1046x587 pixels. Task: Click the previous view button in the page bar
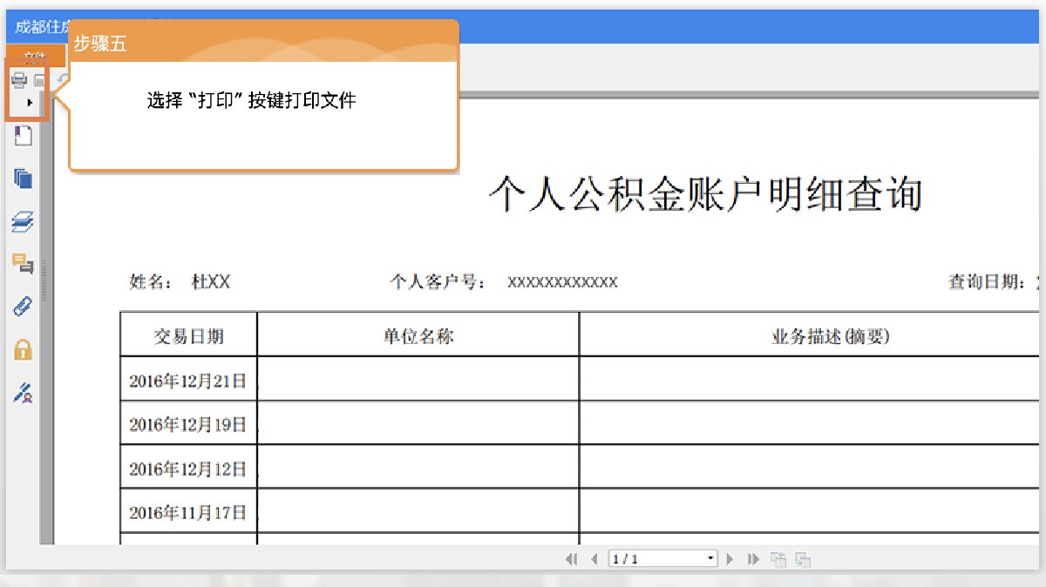tap(778, 559)
